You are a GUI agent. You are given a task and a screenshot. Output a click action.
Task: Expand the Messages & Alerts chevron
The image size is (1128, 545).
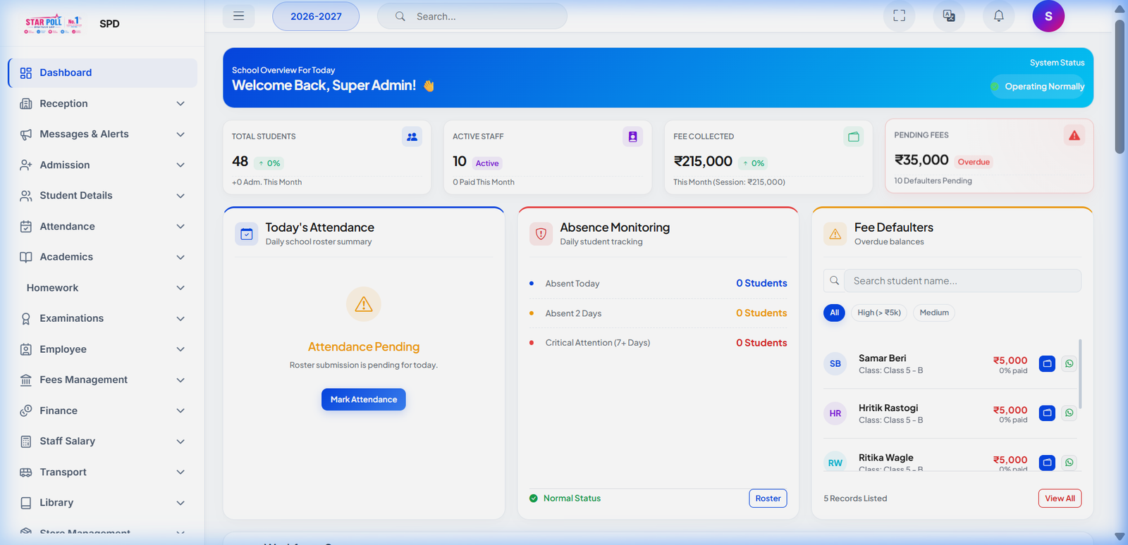180,134
